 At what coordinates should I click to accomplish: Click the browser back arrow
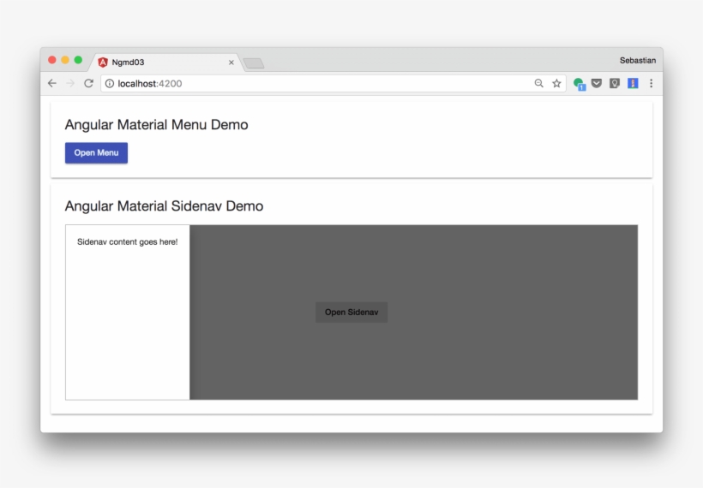coord(52,83)
